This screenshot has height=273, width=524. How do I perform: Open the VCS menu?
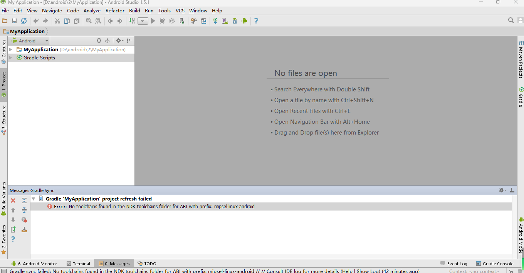point(180,11)
